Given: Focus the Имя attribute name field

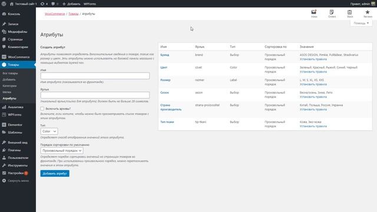Looking at the screenshot, I should click(x=95, y=76).
